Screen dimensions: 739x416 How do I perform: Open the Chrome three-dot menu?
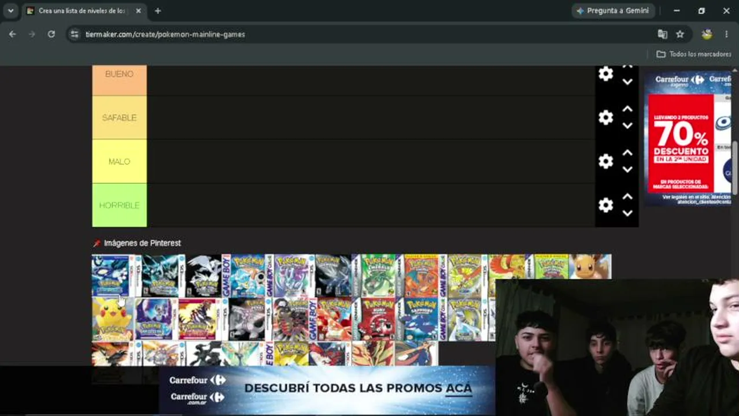pyautogui.click(x=726, y=34)
